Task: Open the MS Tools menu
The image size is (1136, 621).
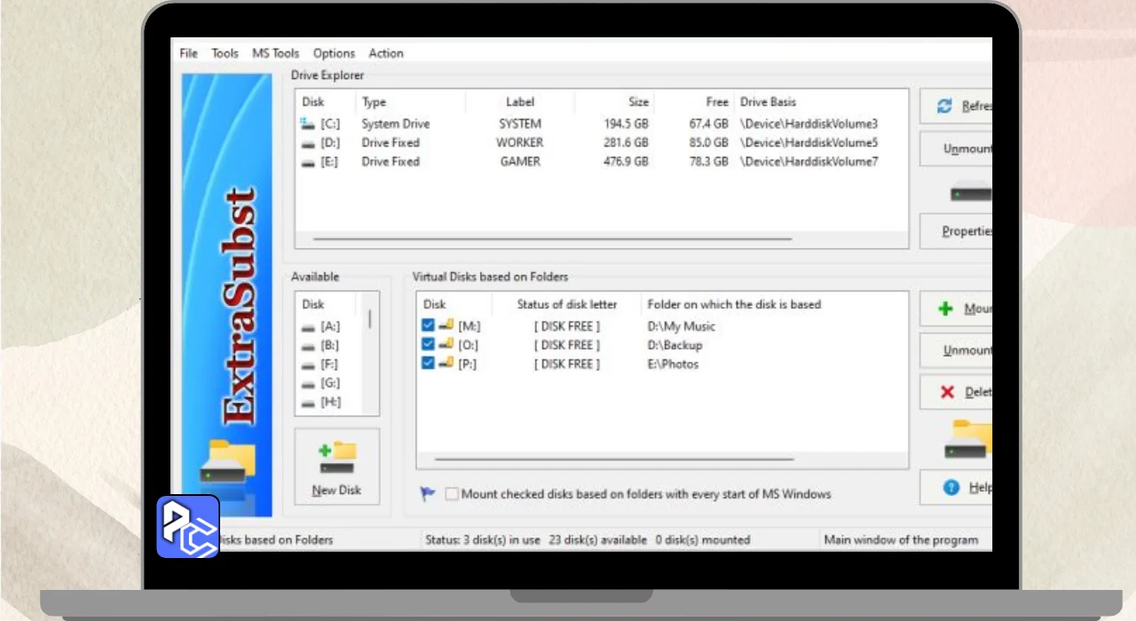Action: (276, 53)
